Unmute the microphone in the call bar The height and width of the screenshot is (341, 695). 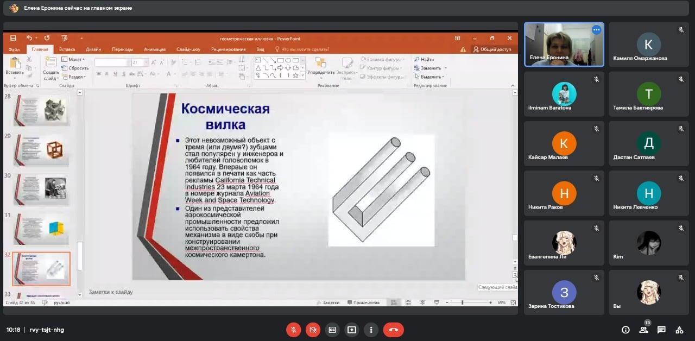point(293,330)
